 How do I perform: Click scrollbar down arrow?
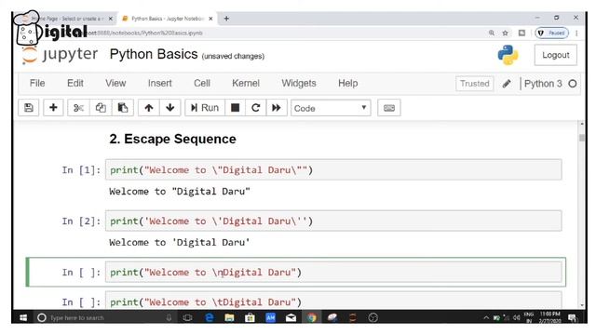pyautogui.click(x=581, y=305)
